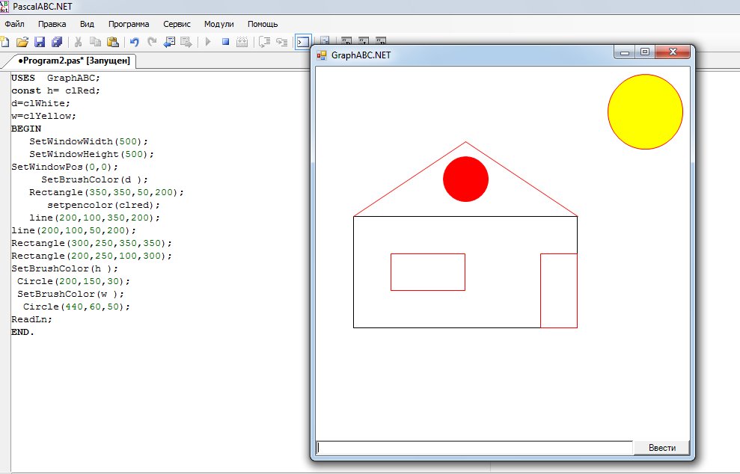Click the navigate back icon in toolbar
The image size is (740, 474).
point(169,42)
